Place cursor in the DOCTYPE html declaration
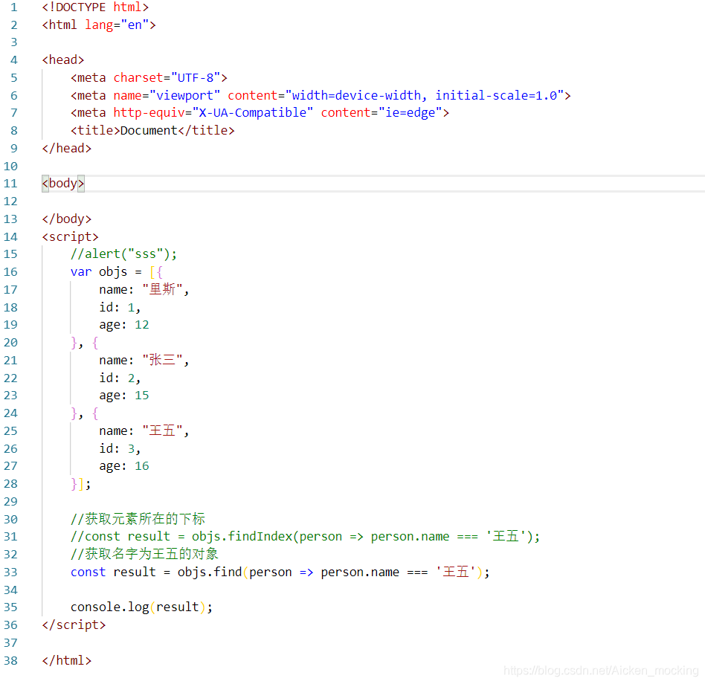The image size is (705, 684). click(x=95, y=7)
